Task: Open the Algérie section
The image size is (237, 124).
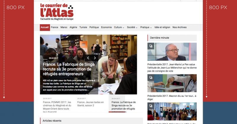Action: [73, 27]
